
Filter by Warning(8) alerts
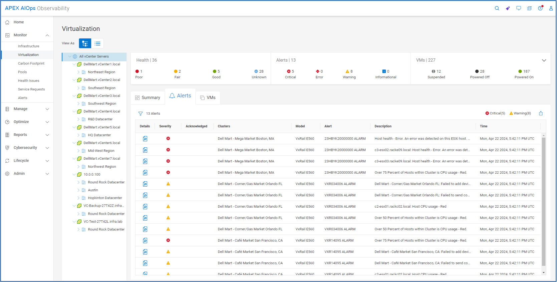pyautogui.click(x=520, y=113)
